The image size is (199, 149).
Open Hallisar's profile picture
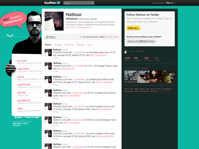coord(54,21)
